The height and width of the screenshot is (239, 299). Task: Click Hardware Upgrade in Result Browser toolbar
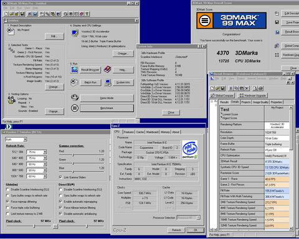tap(252, 95)
